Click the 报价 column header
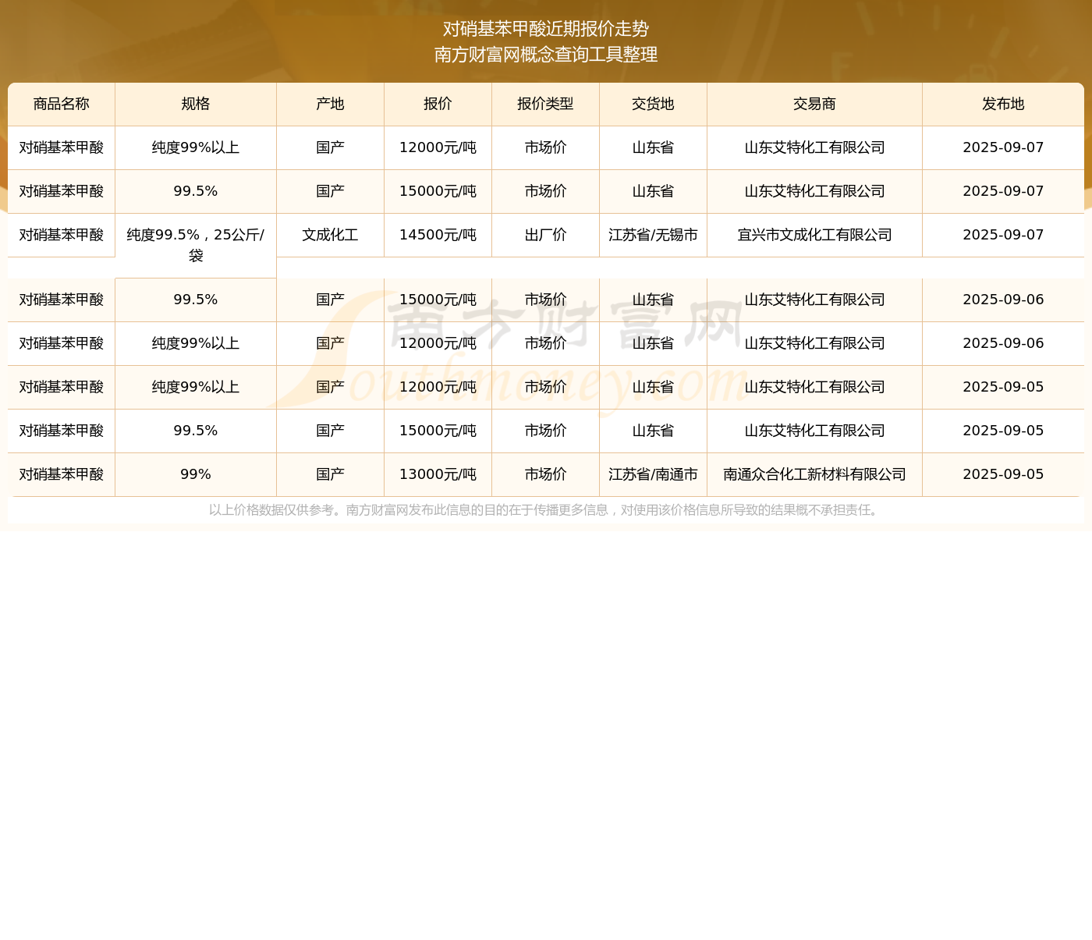 pyautogui.click(x=438, y=105)
